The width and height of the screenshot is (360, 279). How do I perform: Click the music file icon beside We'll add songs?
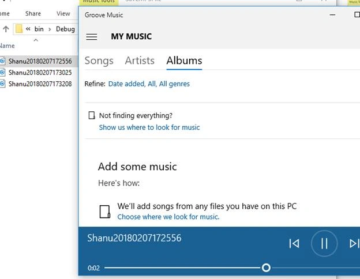(105, 212)
